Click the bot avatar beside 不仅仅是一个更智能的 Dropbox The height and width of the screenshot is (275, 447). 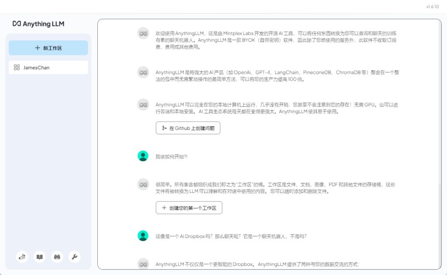coord(143,264)
